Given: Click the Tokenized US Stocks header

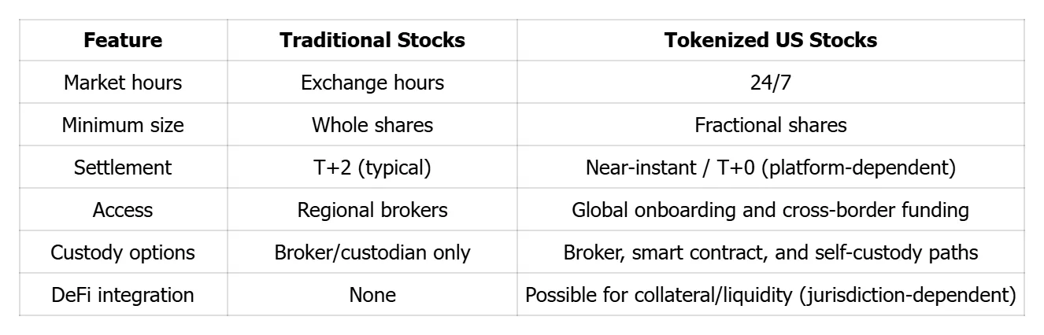Looking at the screenshot, I should [x=770, y=40].
